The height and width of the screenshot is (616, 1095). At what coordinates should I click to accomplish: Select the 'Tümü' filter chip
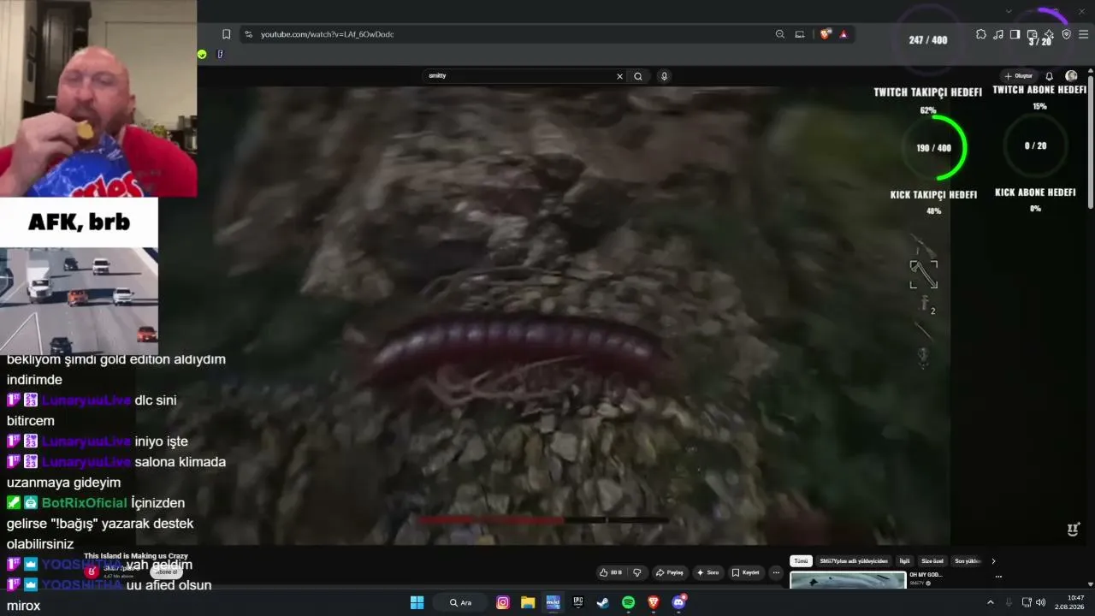click(801, 561)
